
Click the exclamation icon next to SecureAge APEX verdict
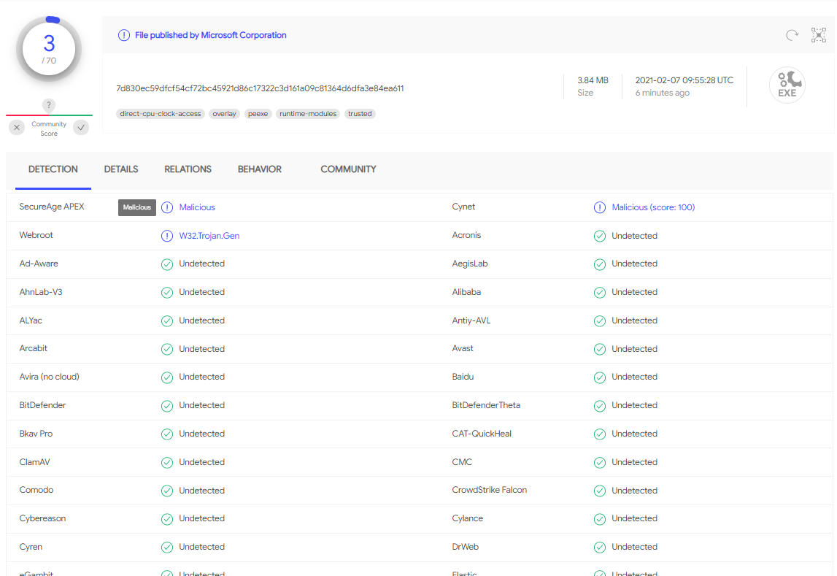[x=167, y=207]
